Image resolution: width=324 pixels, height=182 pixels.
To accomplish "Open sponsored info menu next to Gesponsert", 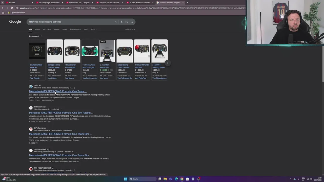I will tap(41, 36).
